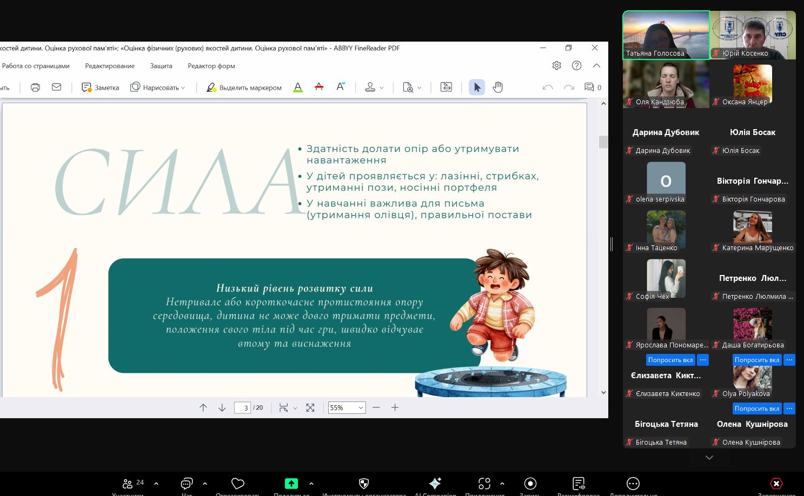Open the Защита menu
This screenshot has width=804, height=496.
[x=161, y=66]
